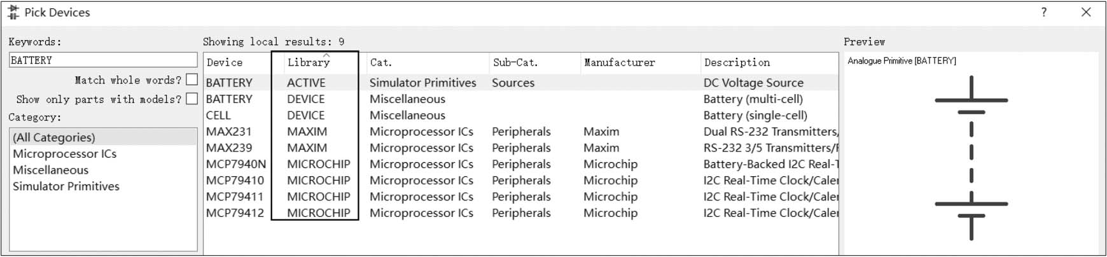Close the Pick Devices dialog
1107x257 pixels.
(x=1086, y=12)
